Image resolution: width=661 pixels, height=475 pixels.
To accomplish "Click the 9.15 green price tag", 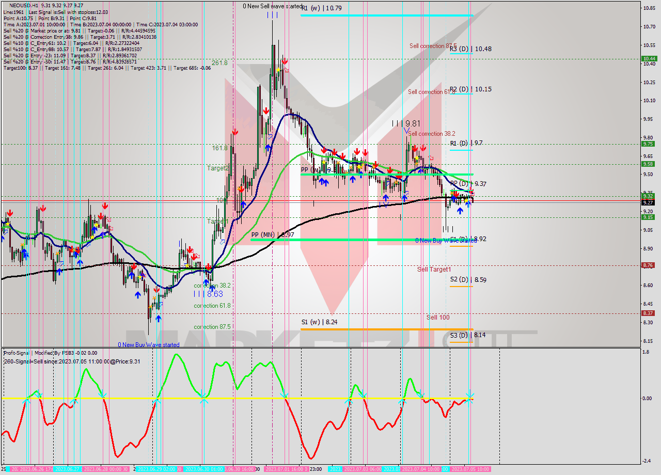I will (x=648, y=217).
